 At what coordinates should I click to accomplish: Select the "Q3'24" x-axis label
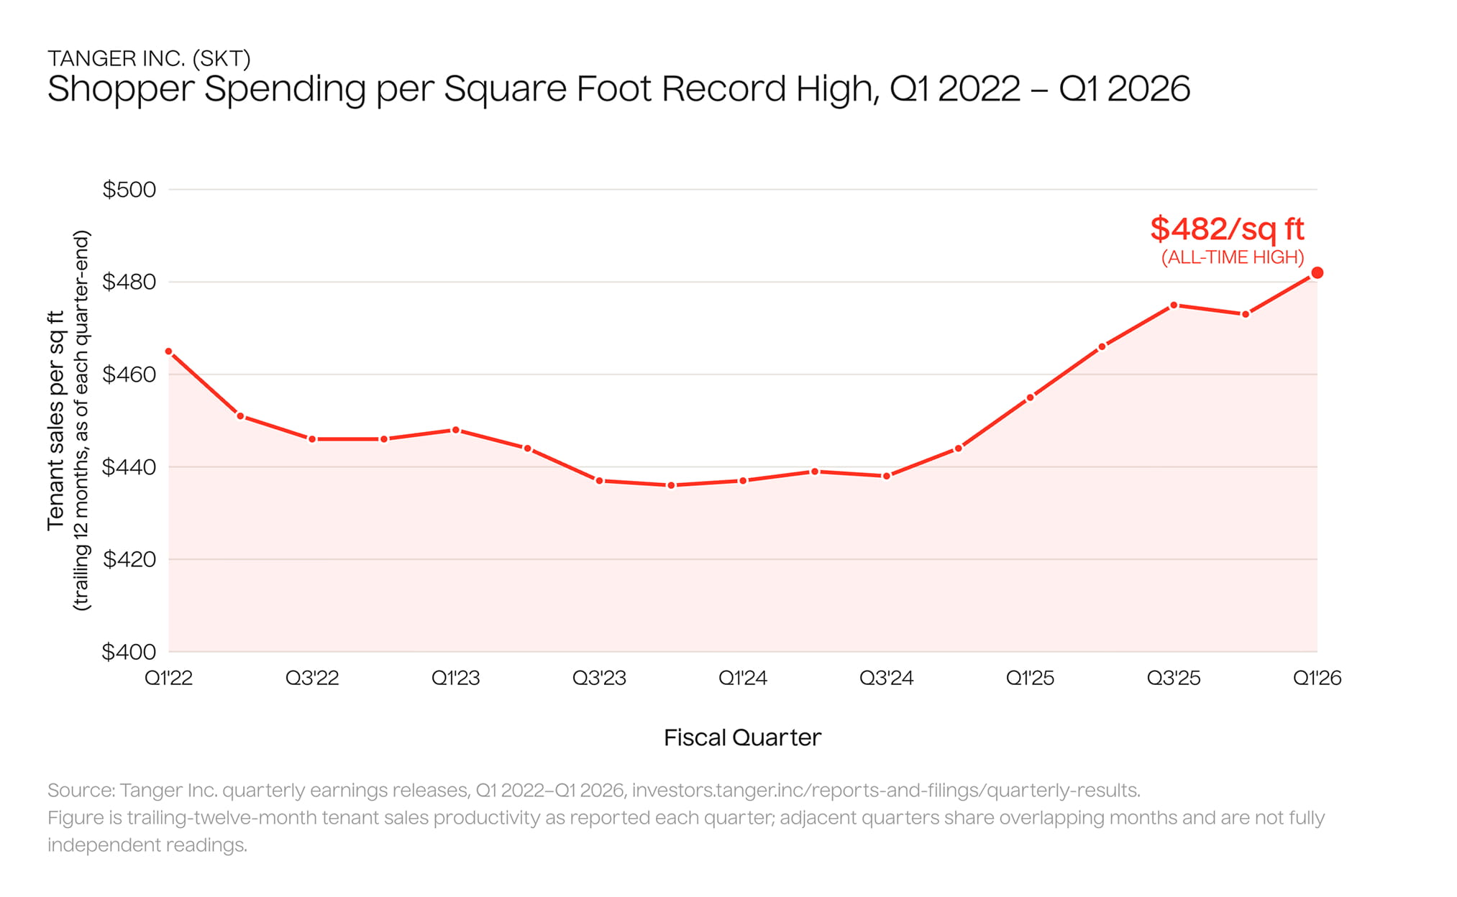(x=887, y=678)
